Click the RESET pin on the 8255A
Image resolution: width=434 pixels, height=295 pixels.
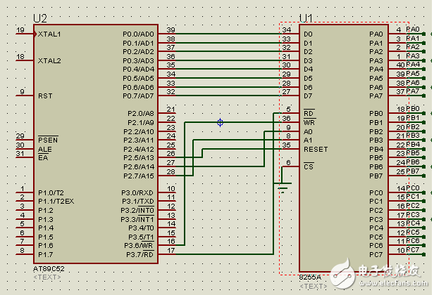(315, 149)
